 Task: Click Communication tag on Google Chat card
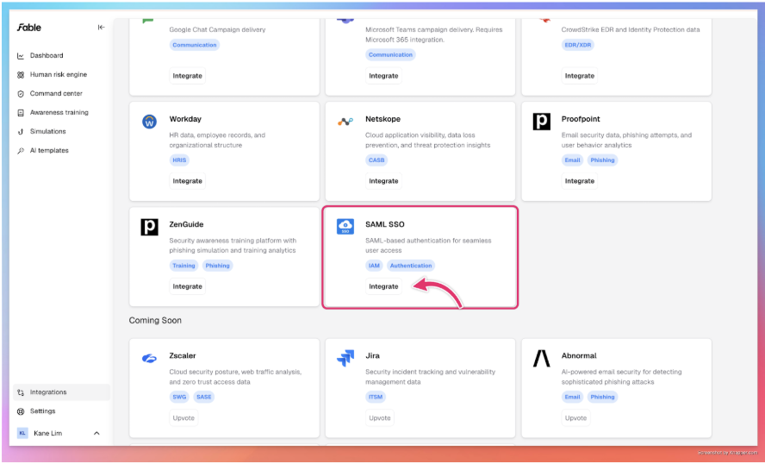coord(195,45)
